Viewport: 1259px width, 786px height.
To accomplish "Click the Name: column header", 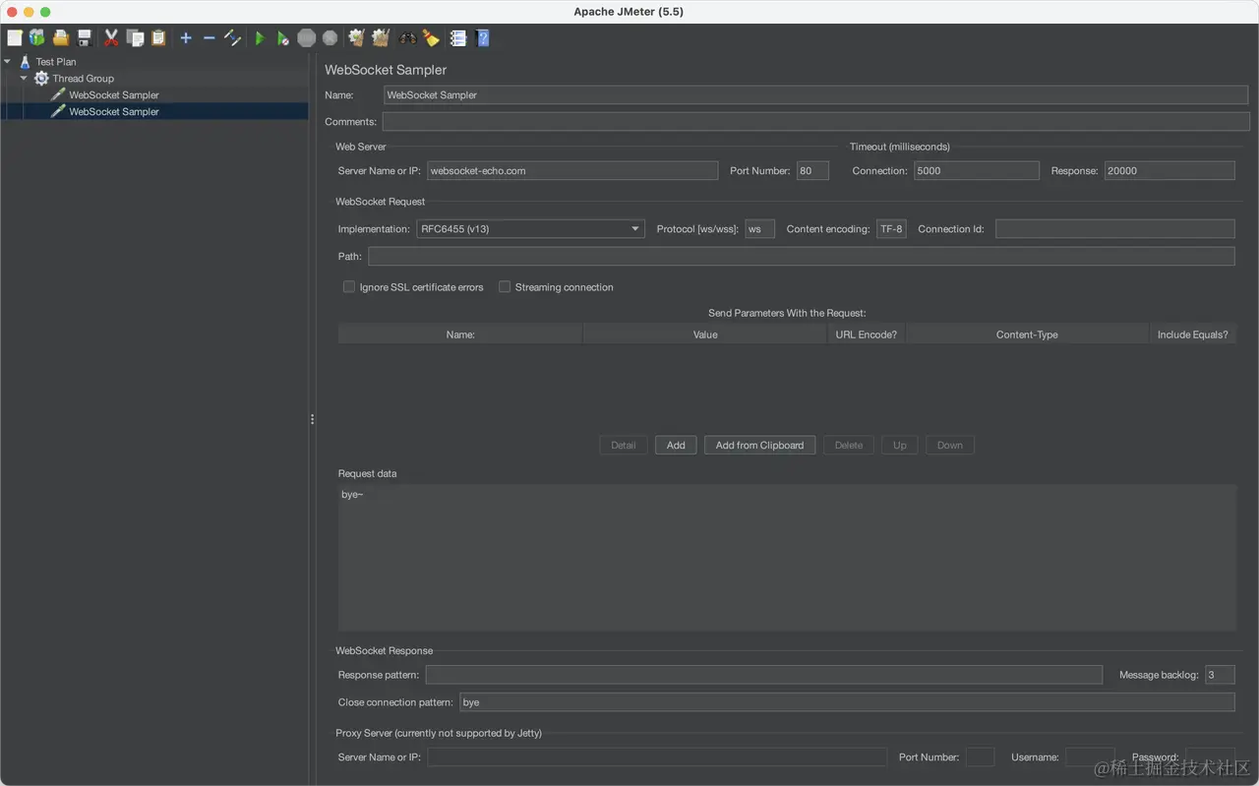I will 460,334.
